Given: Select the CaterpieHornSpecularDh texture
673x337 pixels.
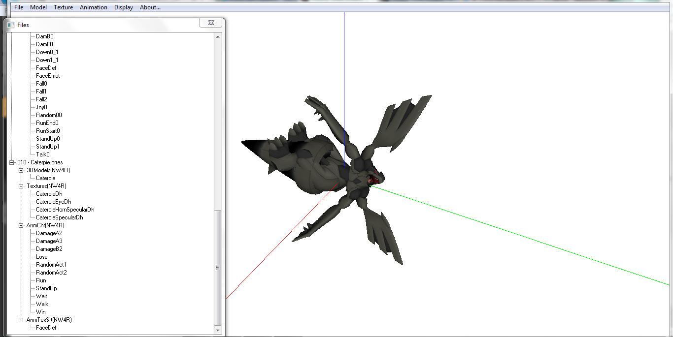Looking at the screenshot, I should 65,210.
